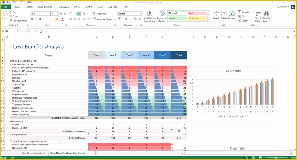Screen dimensions: 297x160
Task: Open Conditional Formatting
Action: pos(150,17)
